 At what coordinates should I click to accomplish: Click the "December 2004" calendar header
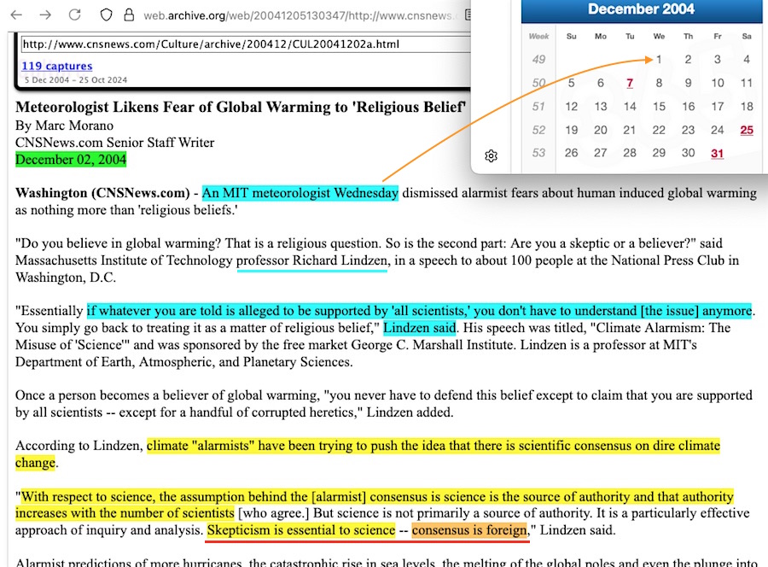tap(641, 9)
